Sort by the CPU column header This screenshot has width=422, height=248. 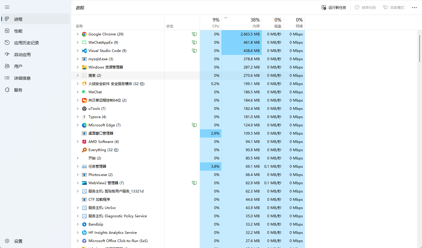click(211, 22)
